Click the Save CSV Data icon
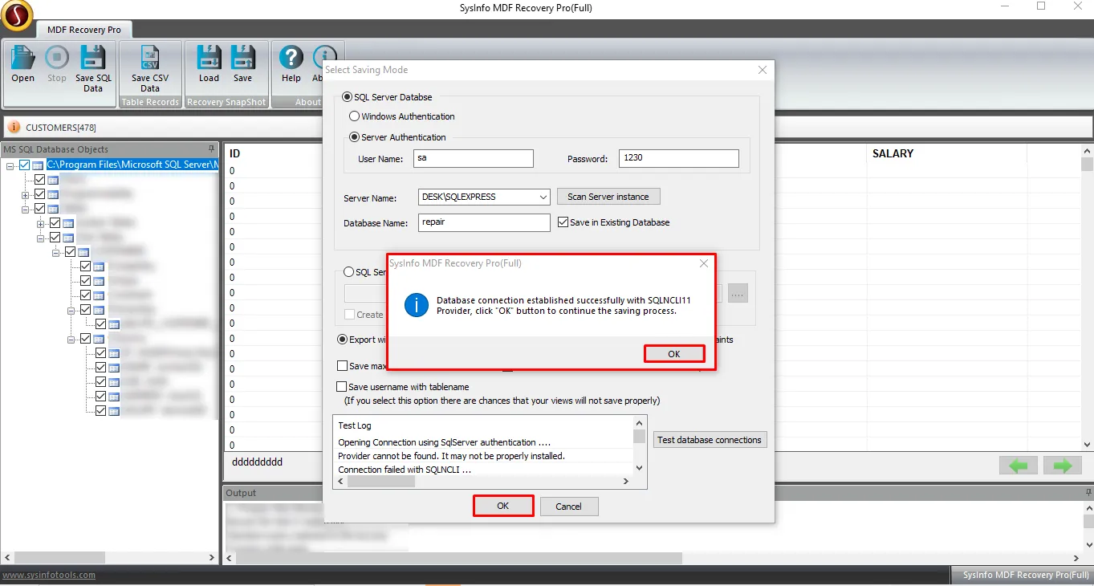1094x586 pixels. pos(150,58)
